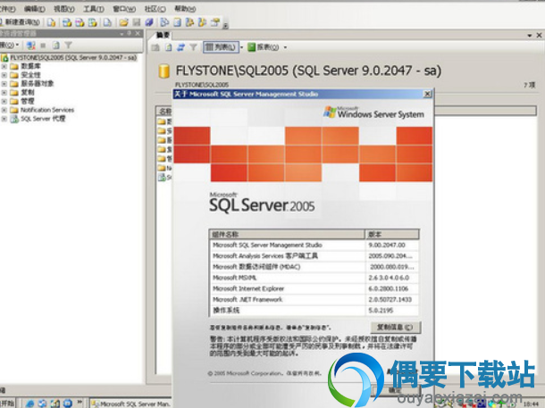This screenshot has width=545, height=408.
Task: Click the New Query toolbar button
Action: coord(20,22)
